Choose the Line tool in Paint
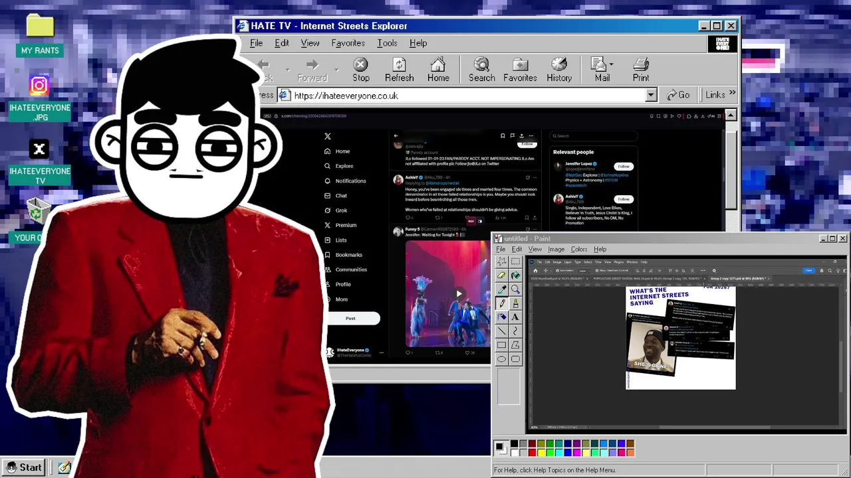Screen dimensions: 851x478 pos(502,331)
